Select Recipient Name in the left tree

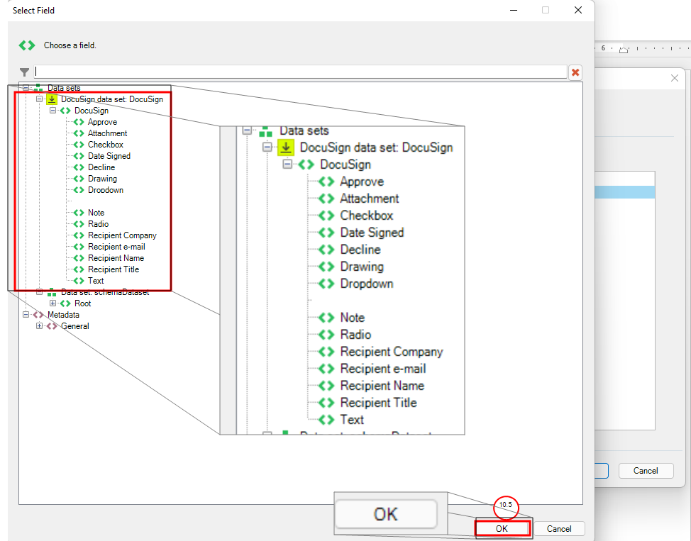pos(116,258)
